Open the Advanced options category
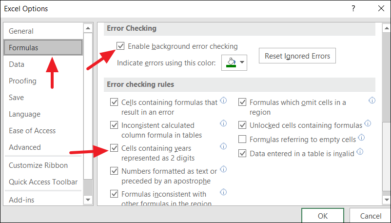 click(x=25, y=147)
